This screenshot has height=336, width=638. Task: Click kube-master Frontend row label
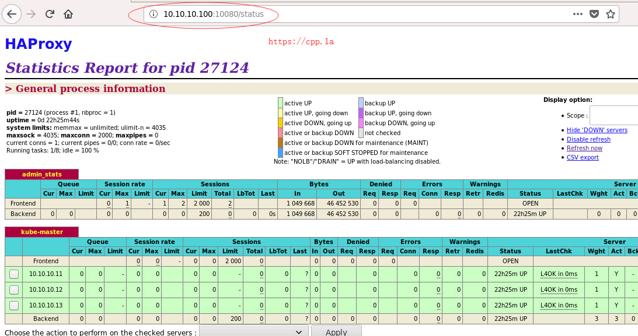(x=46, y=261)
